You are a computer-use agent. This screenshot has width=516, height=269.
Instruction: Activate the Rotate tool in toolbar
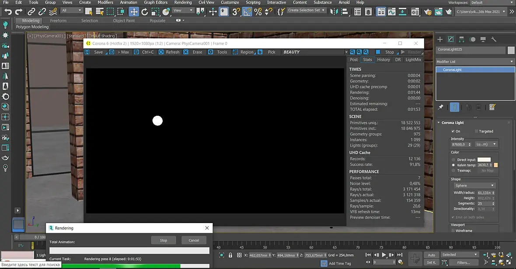pyautogui.click(x=144, y=12)
